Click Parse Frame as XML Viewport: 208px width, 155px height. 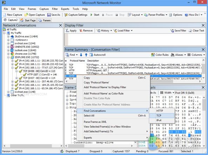coord(113,122)
